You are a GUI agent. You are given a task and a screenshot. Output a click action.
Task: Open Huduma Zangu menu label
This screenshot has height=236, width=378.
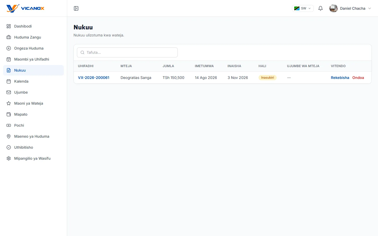pos(28,37)
